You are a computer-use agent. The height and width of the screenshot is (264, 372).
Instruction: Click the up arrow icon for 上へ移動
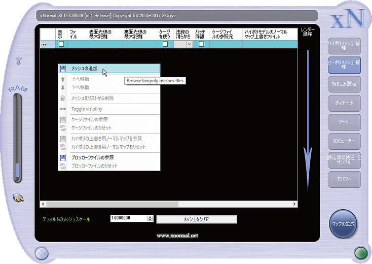pyautogui.click(x=63, y=79)
